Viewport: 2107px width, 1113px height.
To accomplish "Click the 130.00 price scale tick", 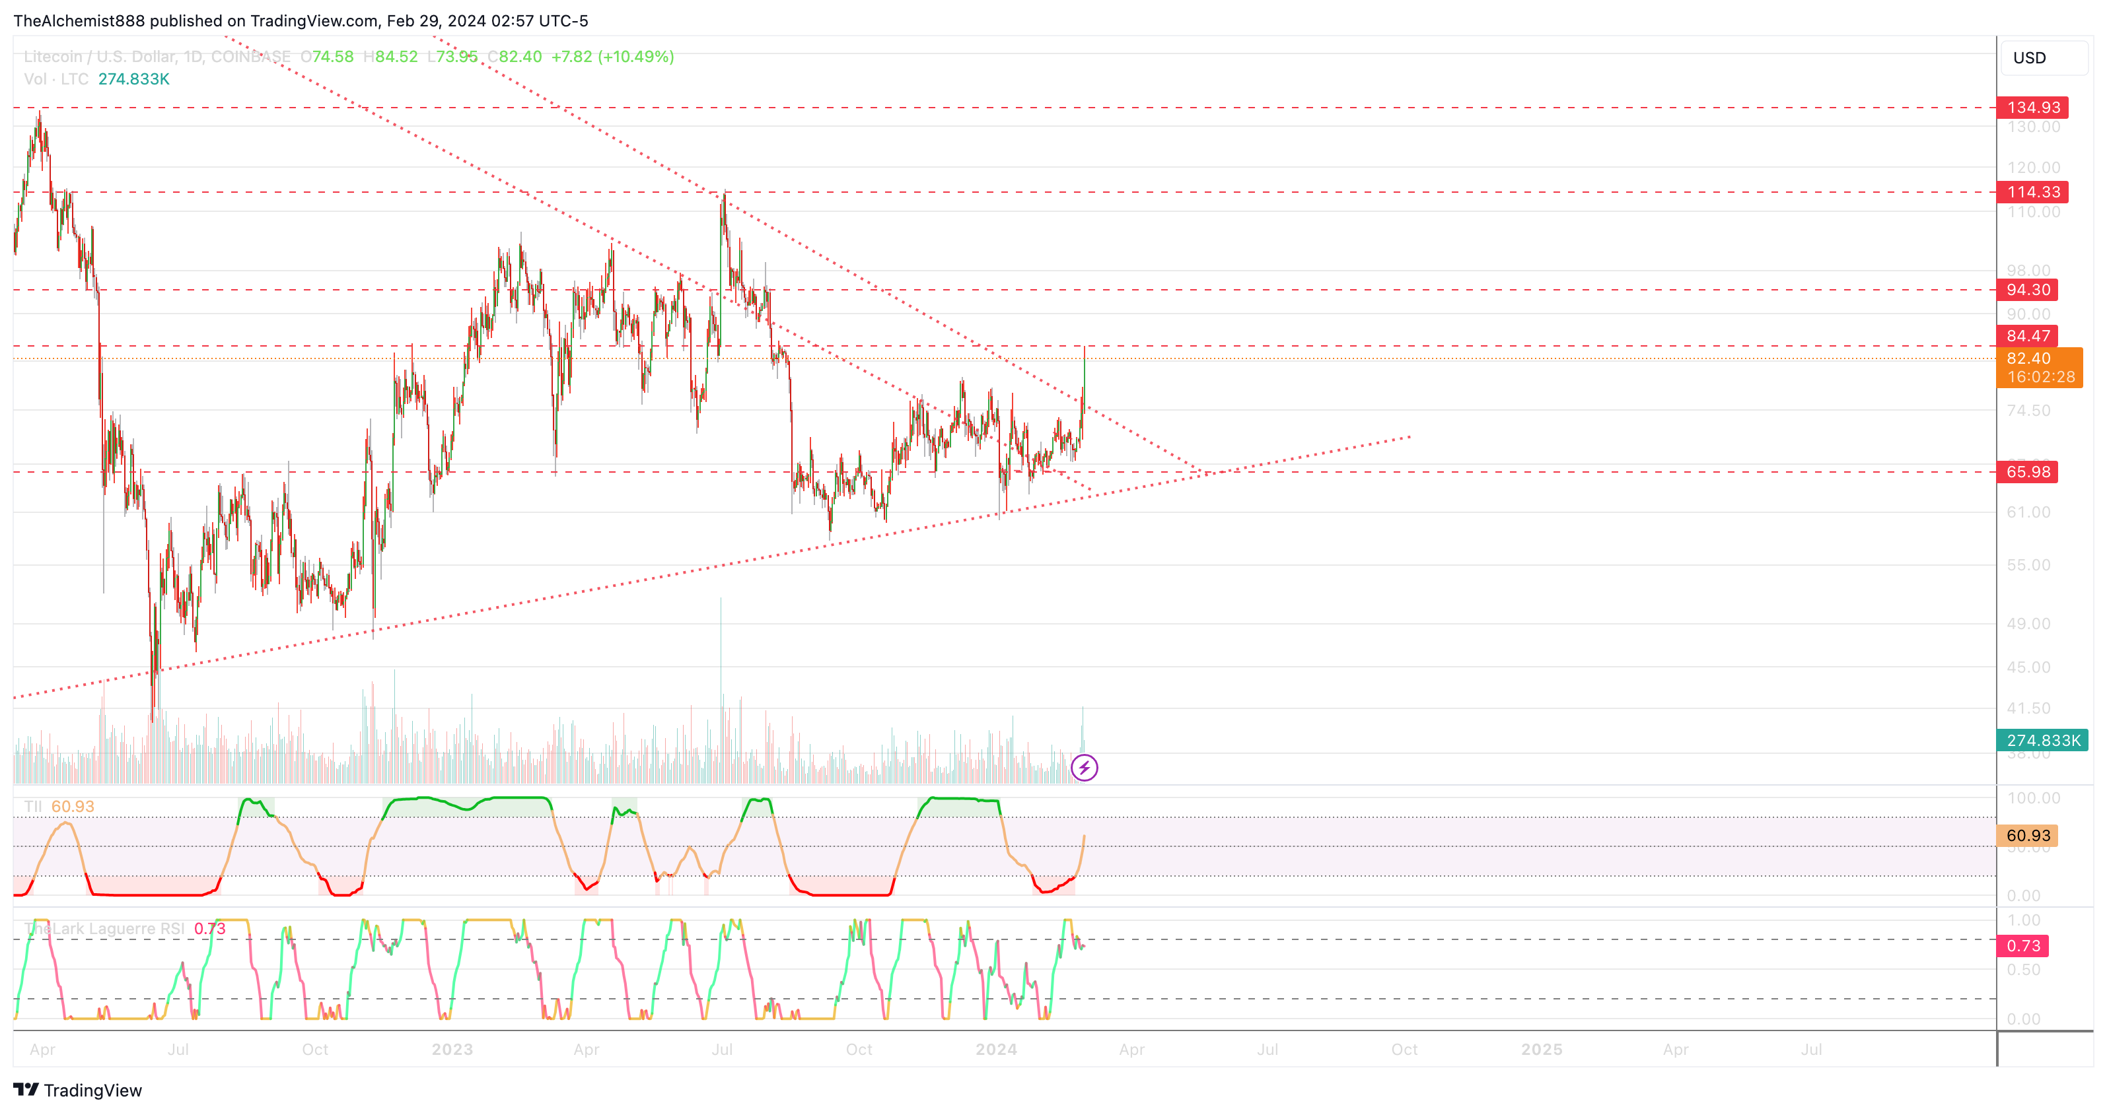I will [2034, 127].
